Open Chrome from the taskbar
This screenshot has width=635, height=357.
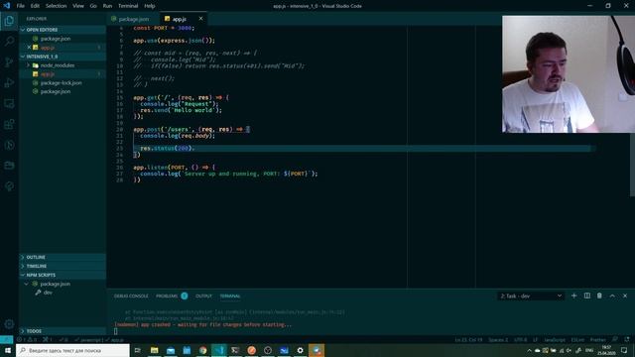[202, 350]
